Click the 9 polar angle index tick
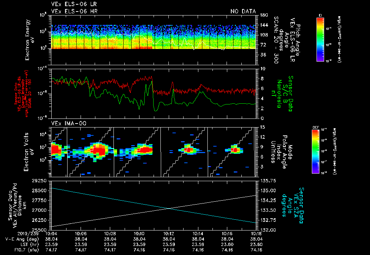This screenshot has width=370, height=255. pos(262,147)
